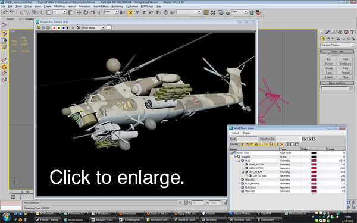Open the RGB Alpha channel dropdown

93,28
